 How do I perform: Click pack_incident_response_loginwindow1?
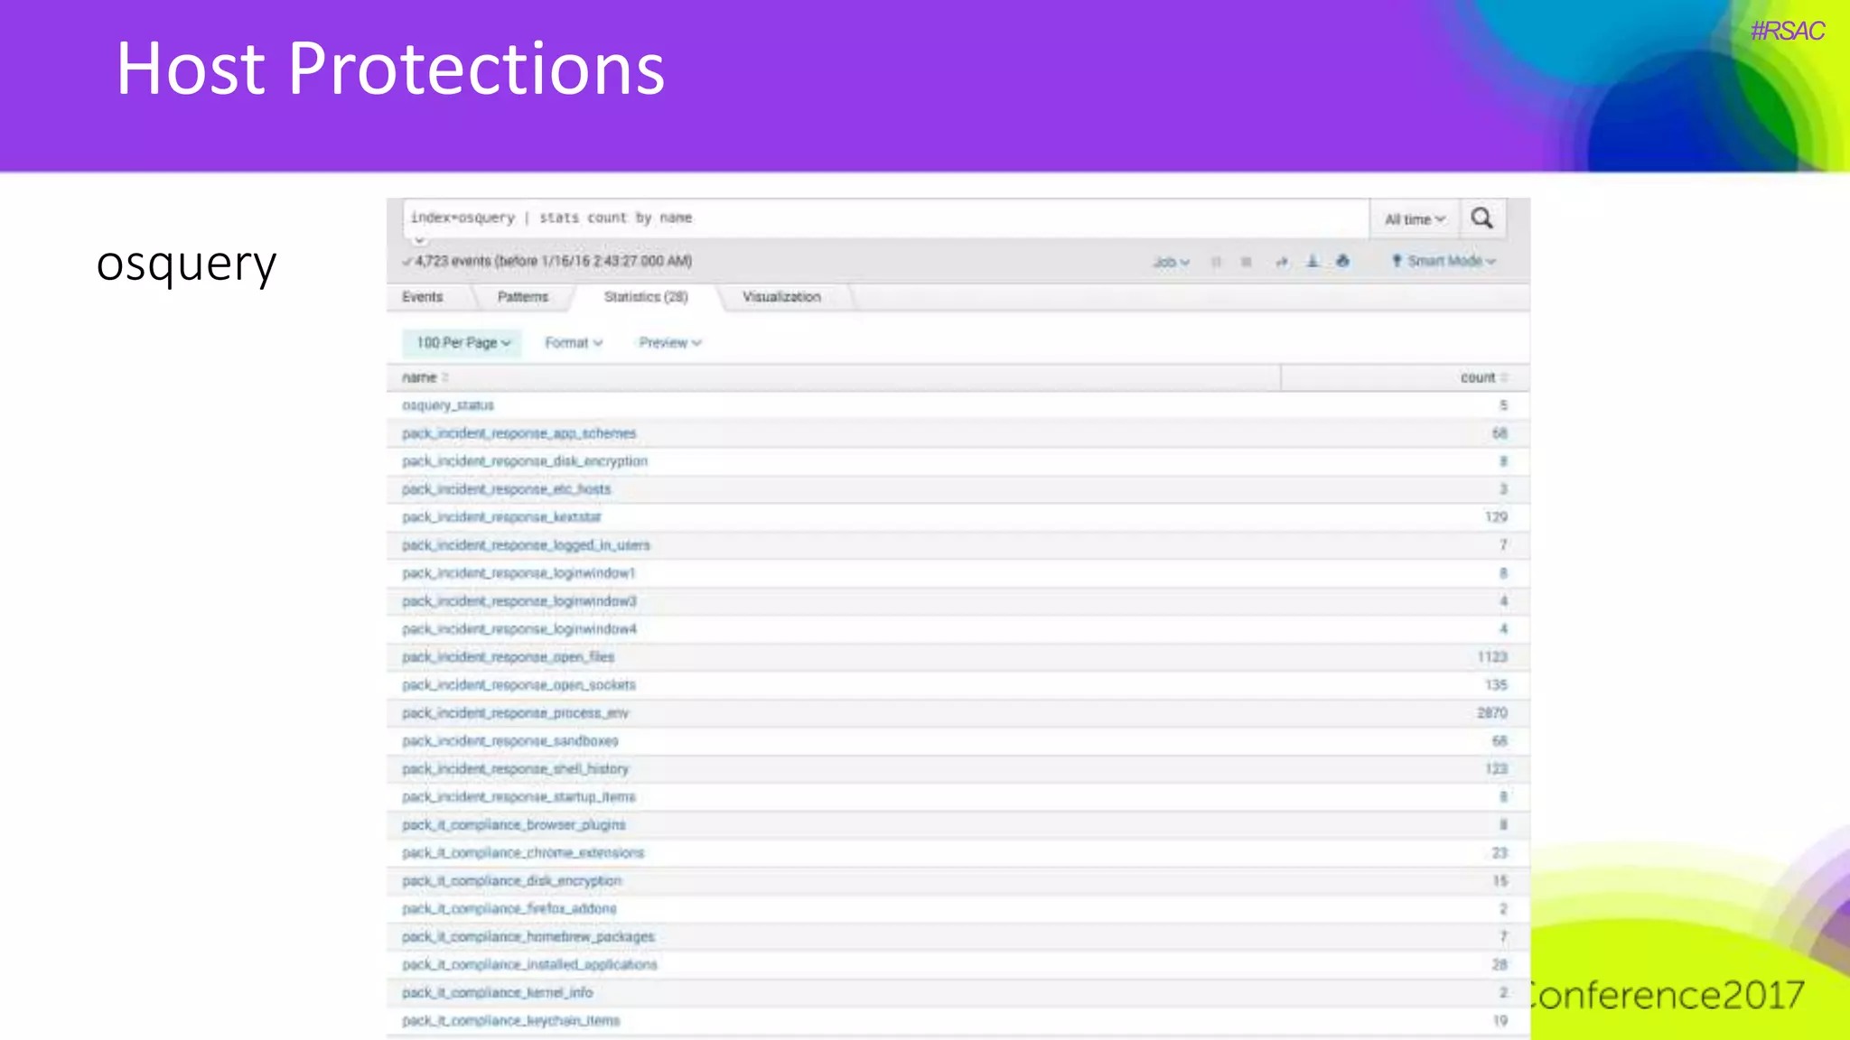point(519,573)
